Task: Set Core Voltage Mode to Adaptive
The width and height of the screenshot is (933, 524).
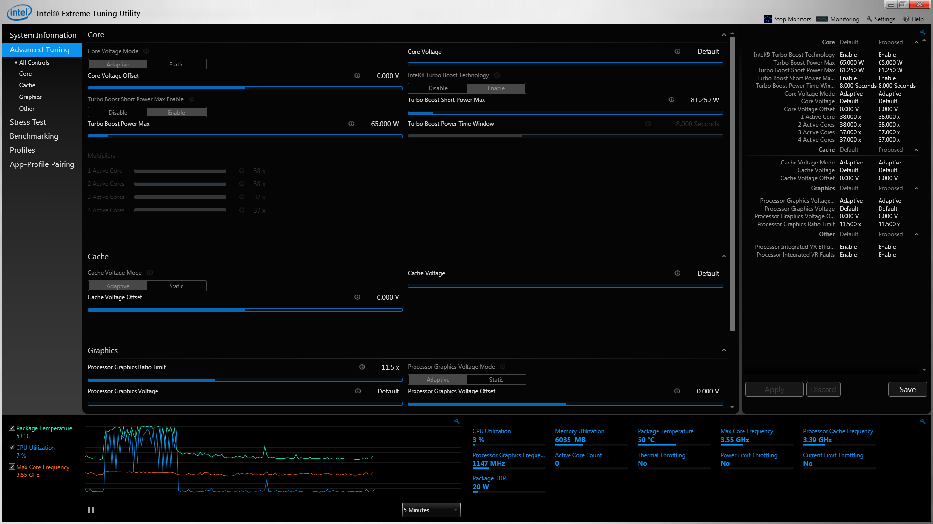Action: pos(118,65)
